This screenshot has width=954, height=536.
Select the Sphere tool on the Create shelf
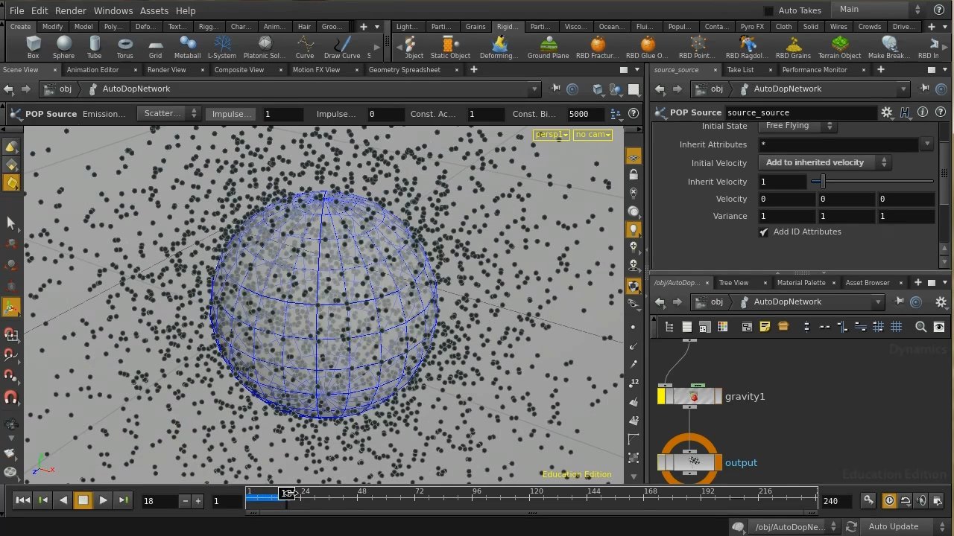(63, 48)
